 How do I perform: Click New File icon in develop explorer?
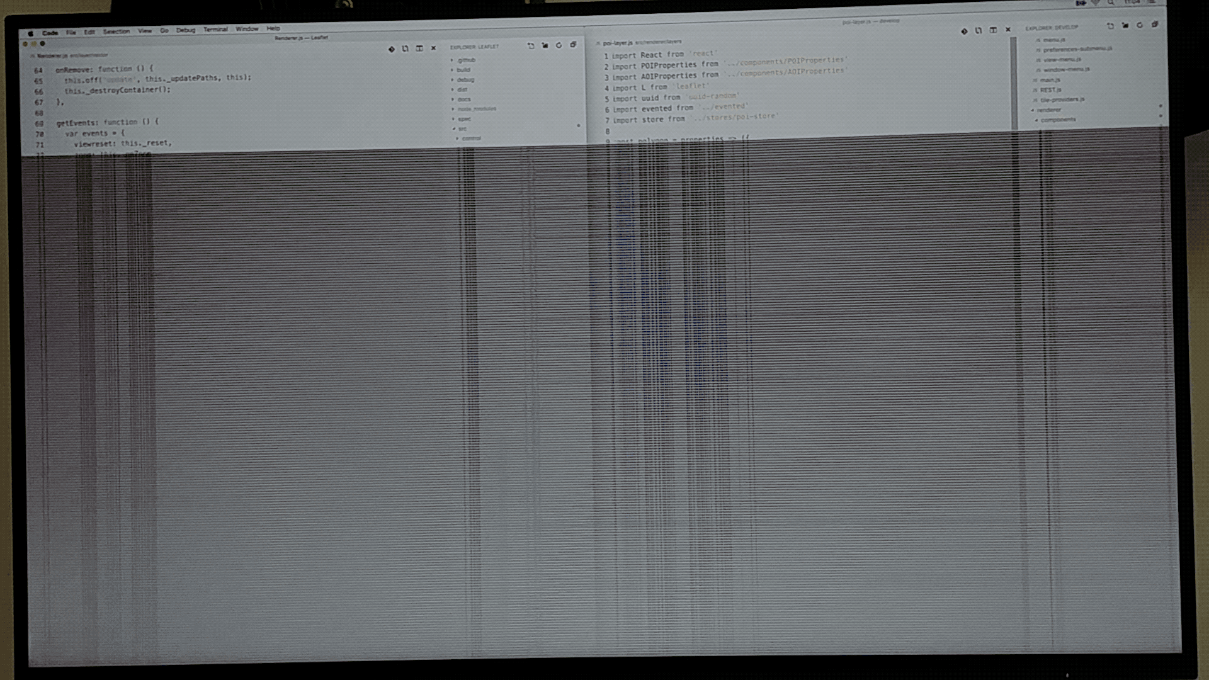coord(1110,26)
